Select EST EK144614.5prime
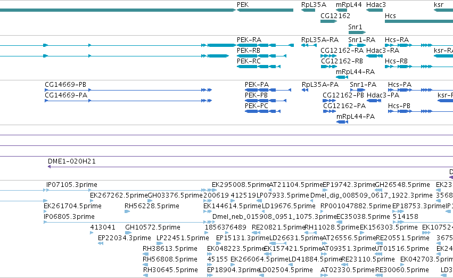Image resolution: width=453 pixels, height=278 pixels. coord(232,206)
